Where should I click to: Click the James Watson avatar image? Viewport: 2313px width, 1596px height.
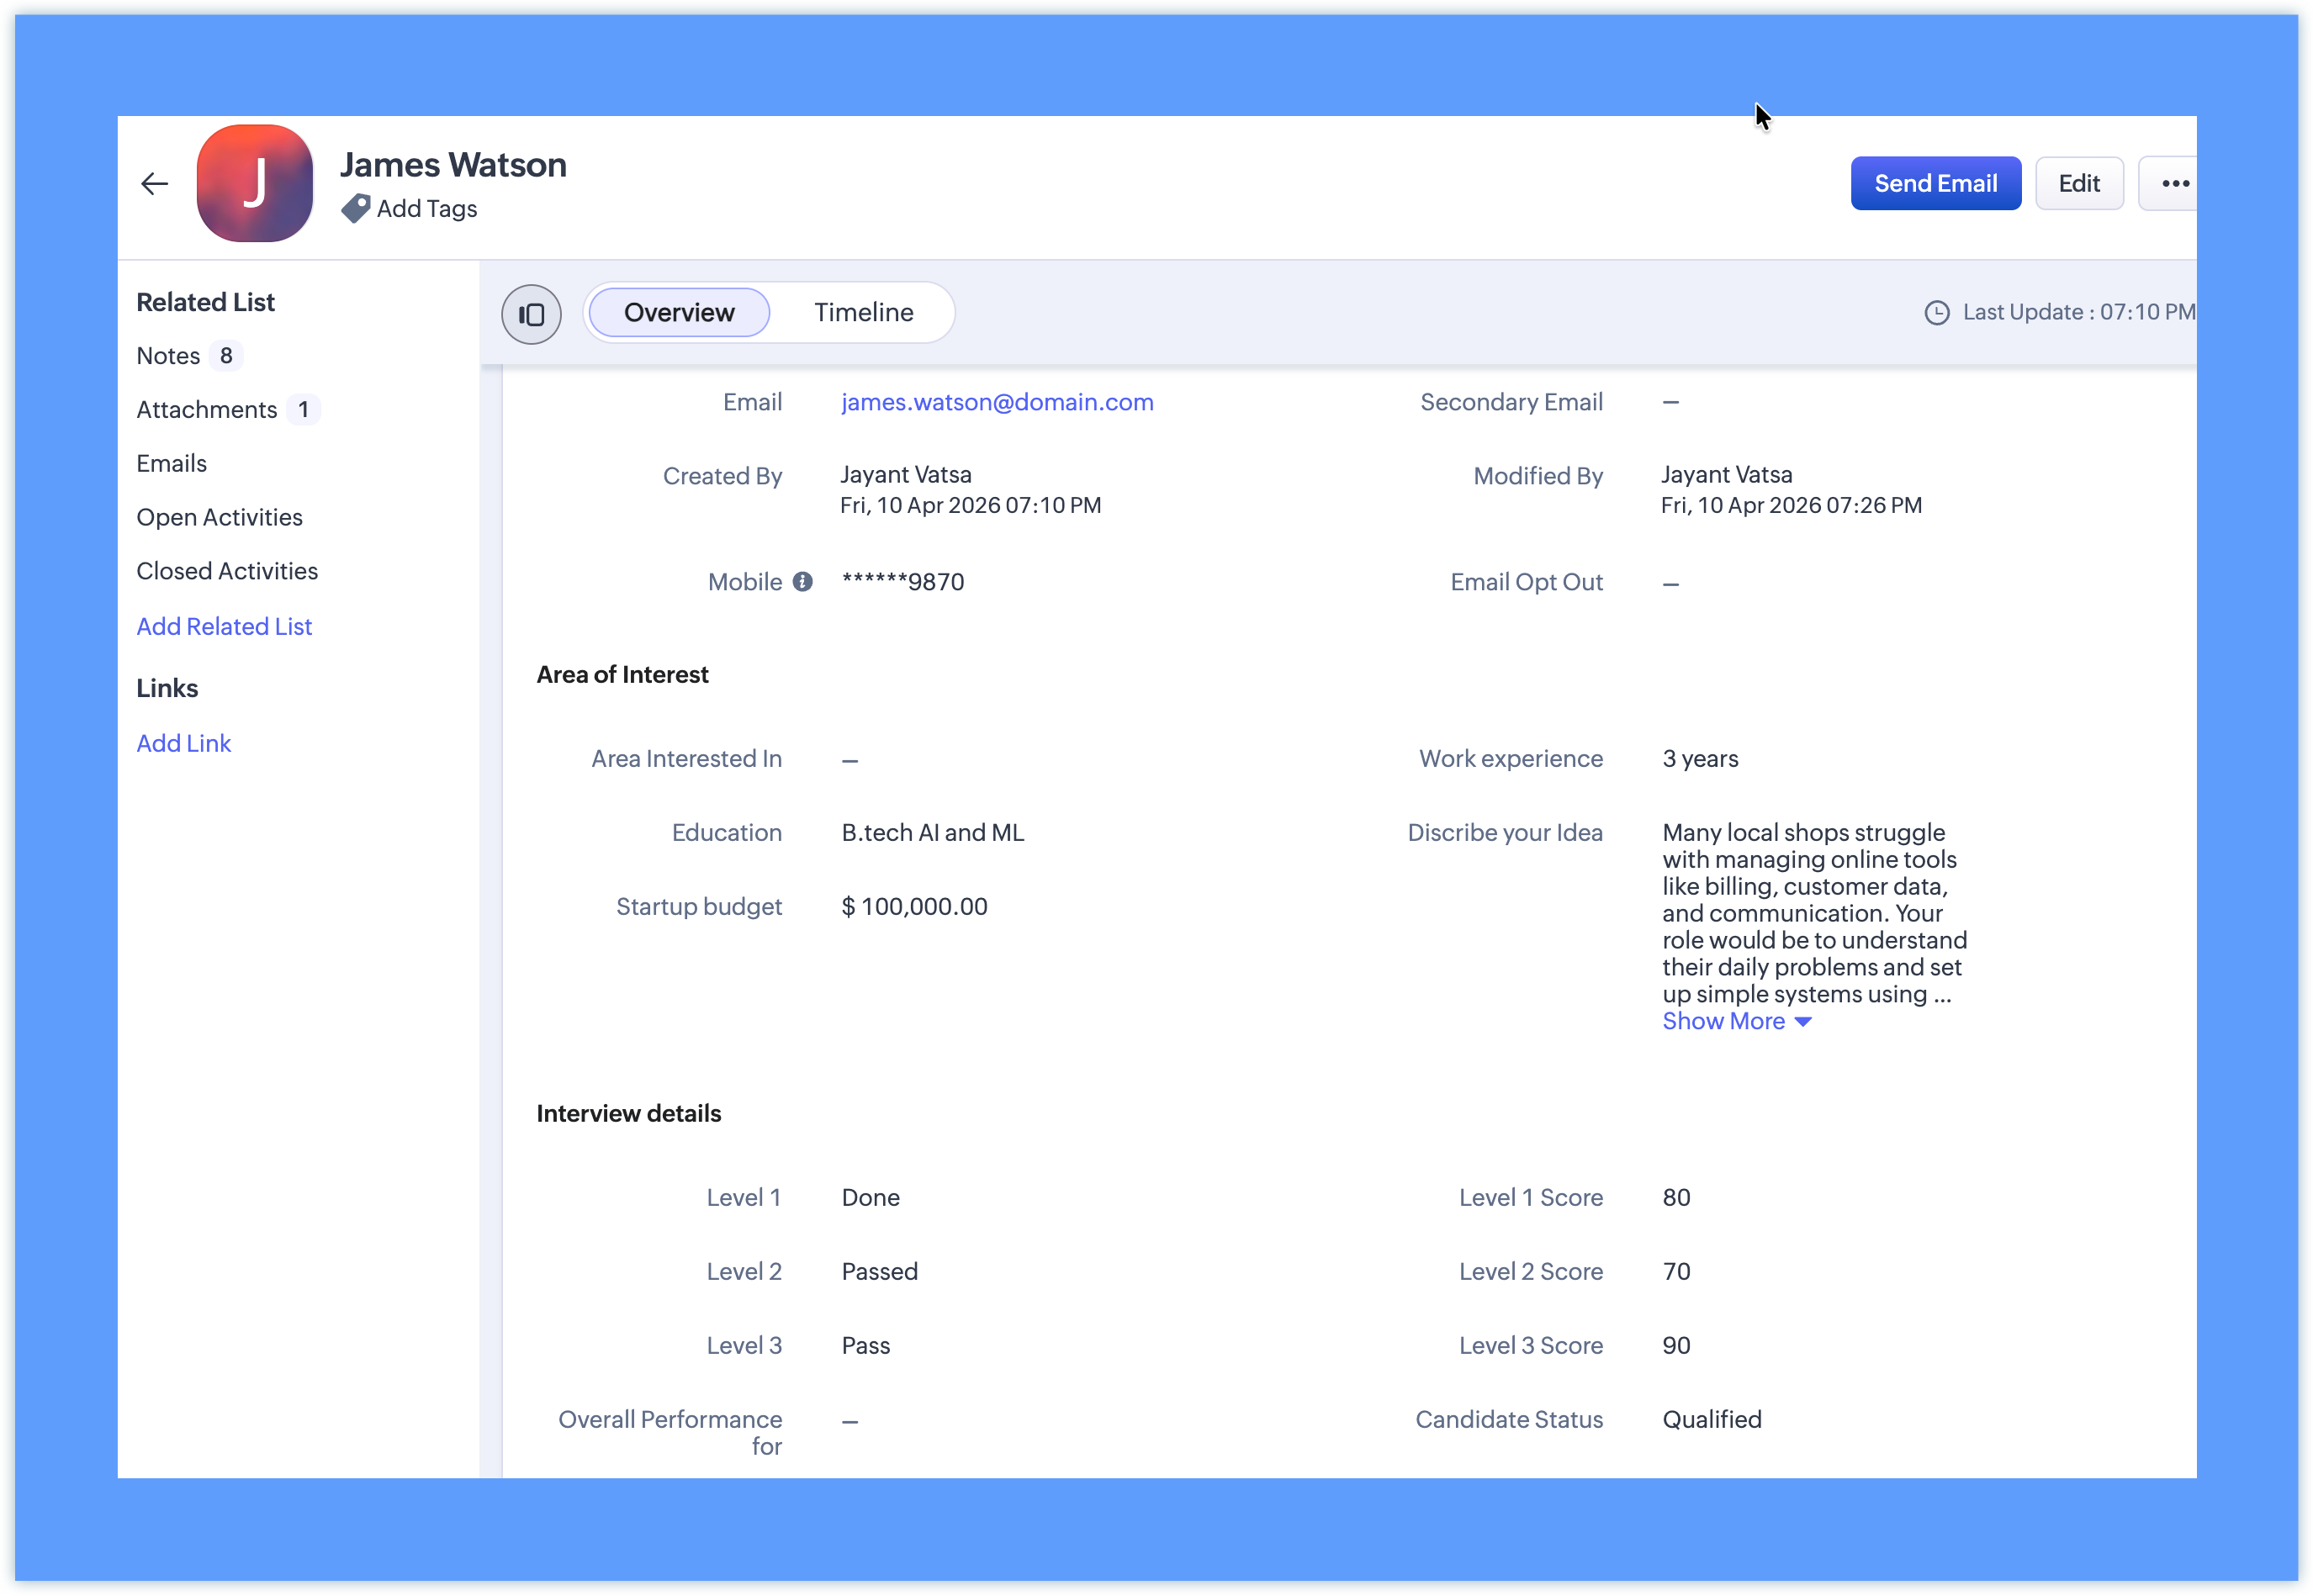click(x=255, y=183)
